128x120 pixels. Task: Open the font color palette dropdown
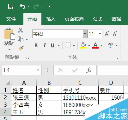(x=101, y=46)
